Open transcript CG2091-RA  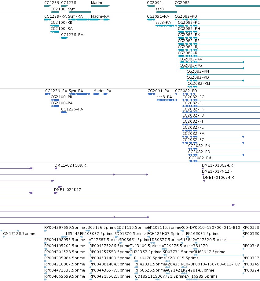pos(158,16)
